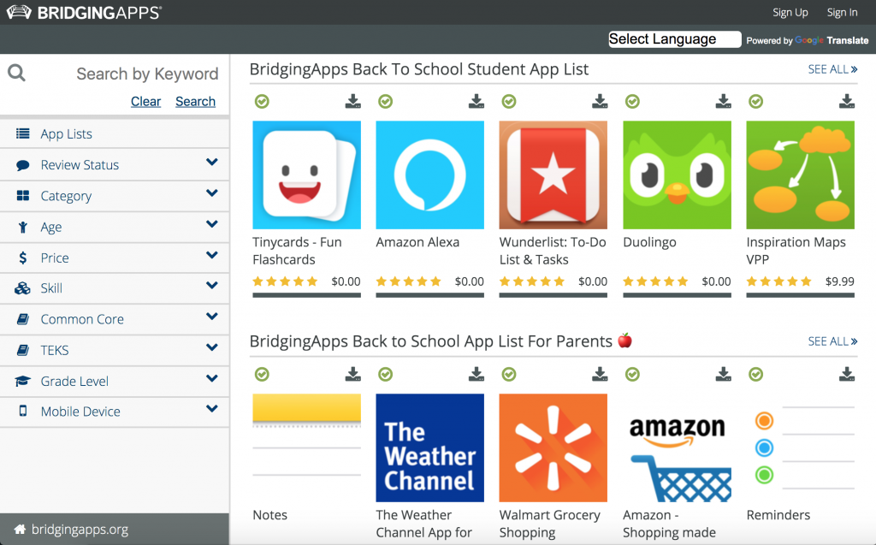Click download icon above Duolingo
876x545 pixels.
tap(724, 101)
